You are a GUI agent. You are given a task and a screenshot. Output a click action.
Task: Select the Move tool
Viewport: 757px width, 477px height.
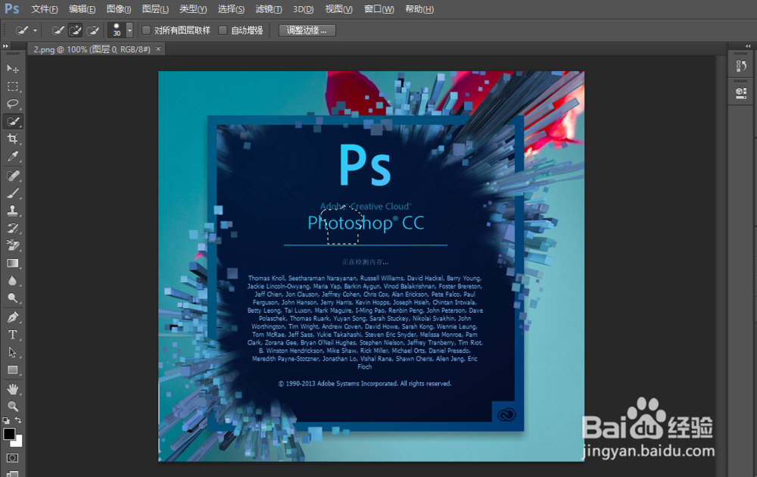11,67
